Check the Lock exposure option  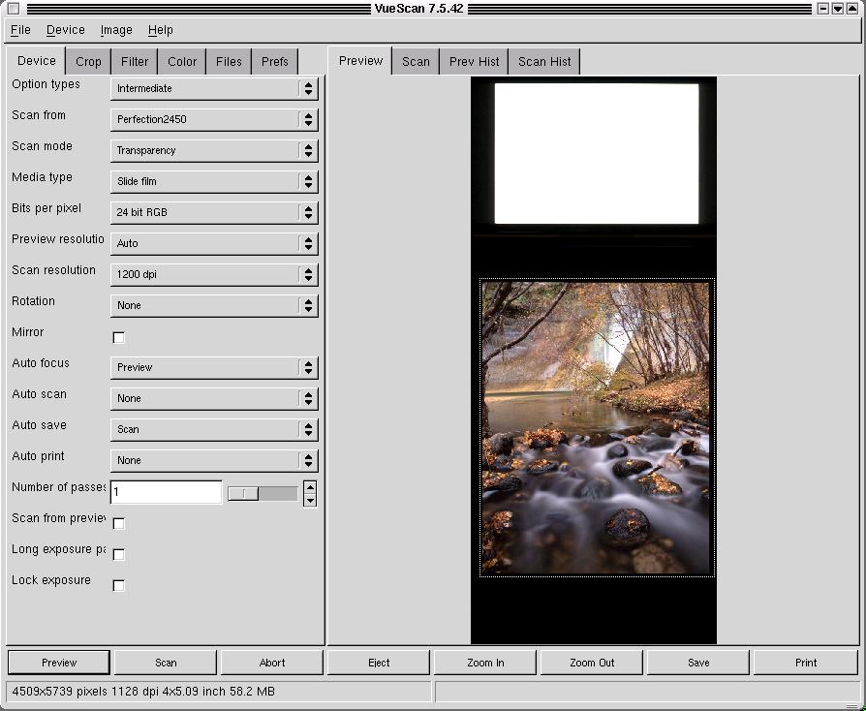(x=119, y=585)
